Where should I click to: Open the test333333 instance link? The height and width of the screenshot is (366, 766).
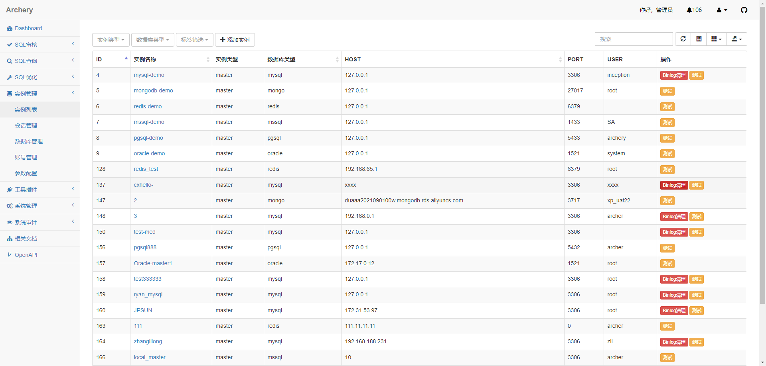148,279
